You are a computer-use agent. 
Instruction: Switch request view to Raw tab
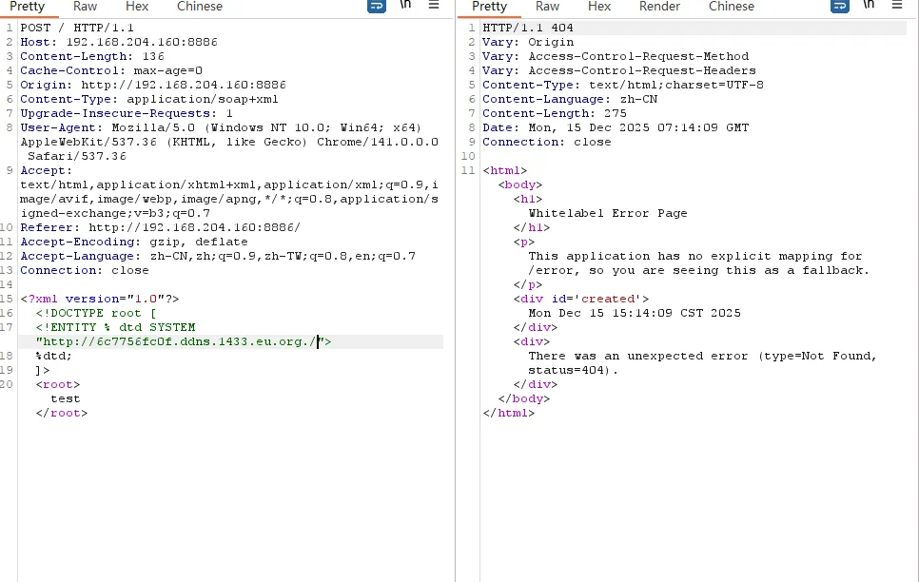click(x=85, y=7)
